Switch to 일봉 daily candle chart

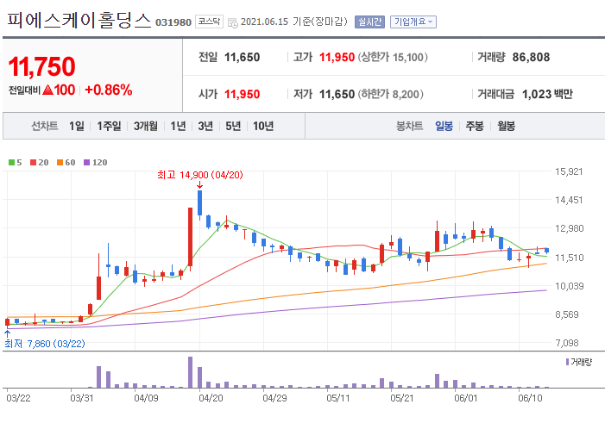[444, 126]
